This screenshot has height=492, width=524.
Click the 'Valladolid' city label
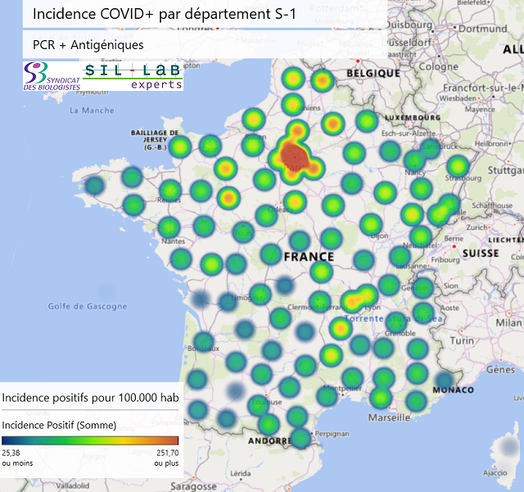tap(73, 485)
